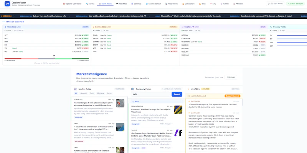The image size is (307, 153).
Task: Open the Admin page
Action: [x=224, y=4]
